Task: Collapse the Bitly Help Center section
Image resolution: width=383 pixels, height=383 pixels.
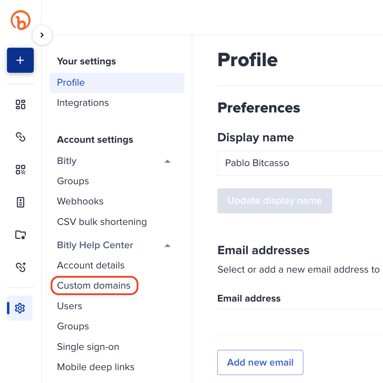Action: click(167, 245)
